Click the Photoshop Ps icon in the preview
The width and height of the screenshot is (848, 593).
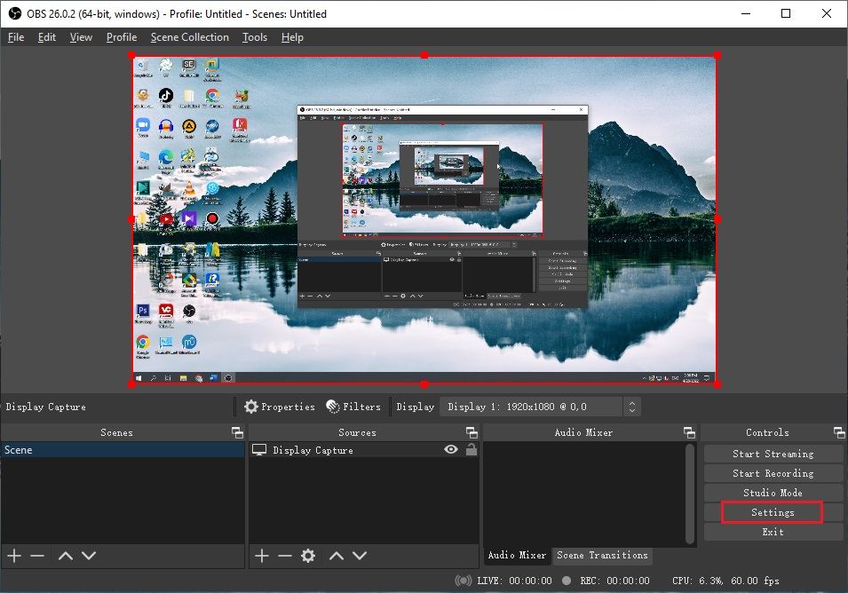[143, 311]
